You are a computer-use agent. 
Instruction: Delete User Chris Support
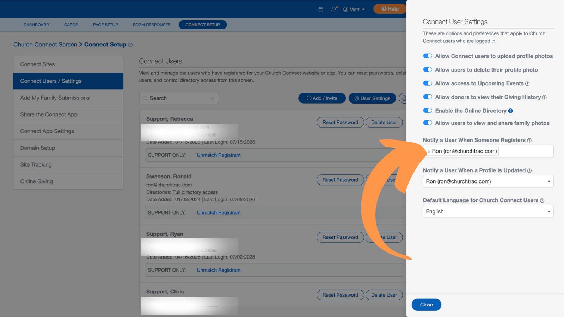pyautogui.click(x=384, y=295)
